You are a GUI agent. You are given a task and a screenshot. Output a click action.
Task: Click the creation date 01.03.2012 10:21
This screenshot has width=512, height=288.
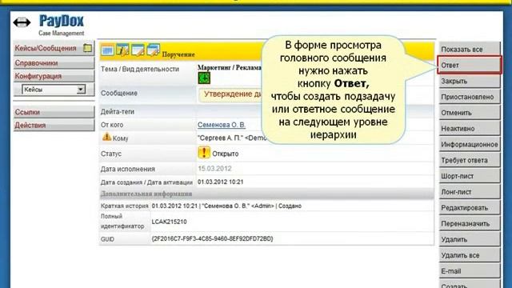(221, 182)
